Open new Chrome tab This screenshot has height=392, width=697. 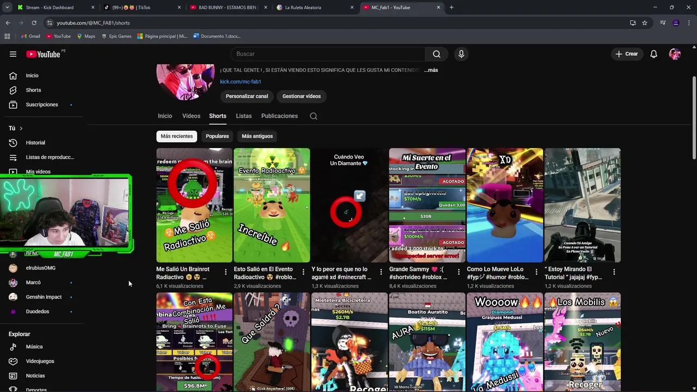(451, 8)
